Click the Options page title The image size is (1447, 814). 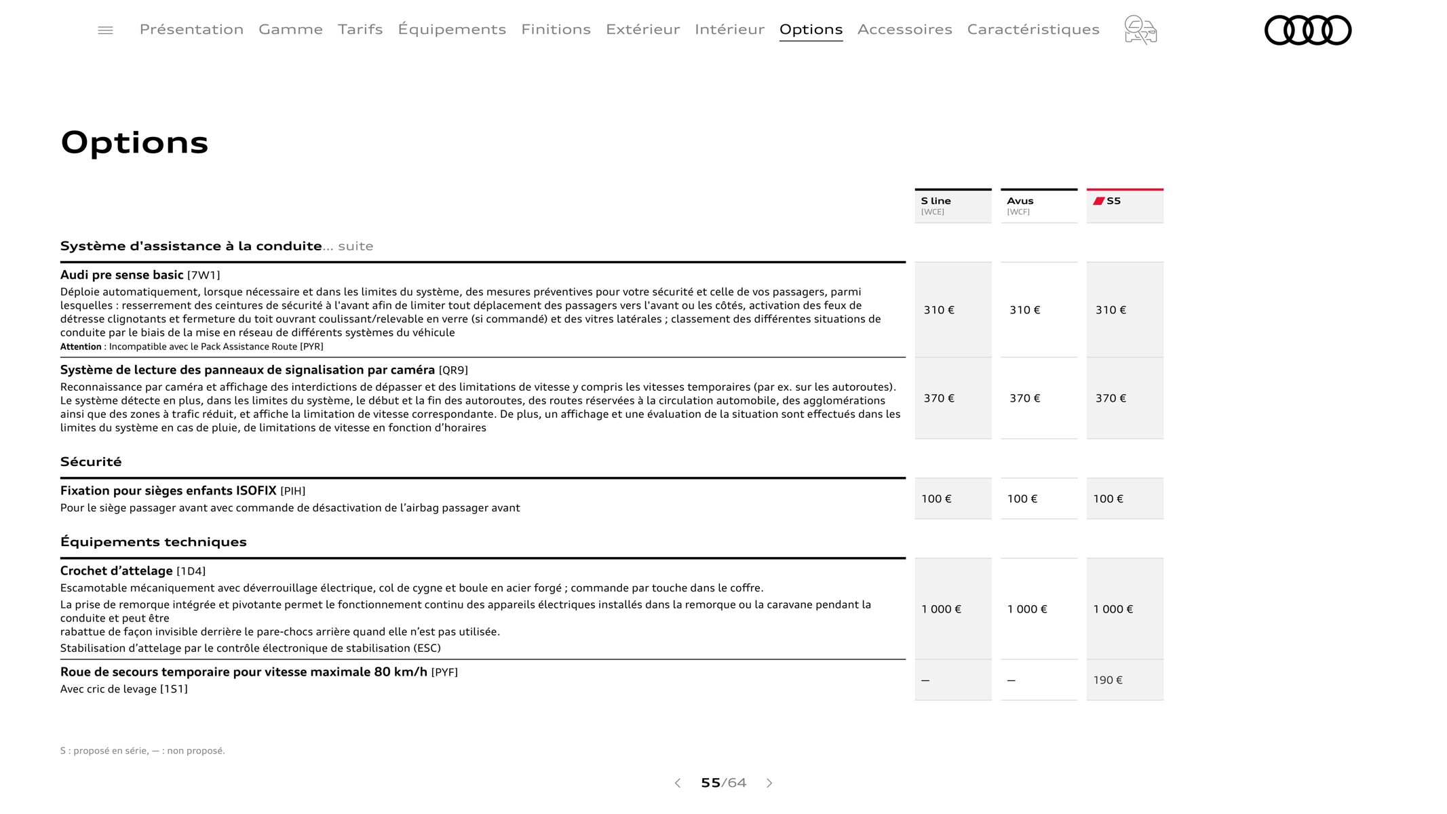point(134,142)
